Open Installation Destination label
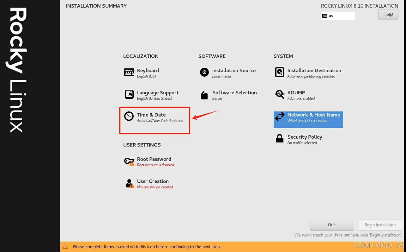Screen dimensions: 406x252 click(x=314, y=71)
